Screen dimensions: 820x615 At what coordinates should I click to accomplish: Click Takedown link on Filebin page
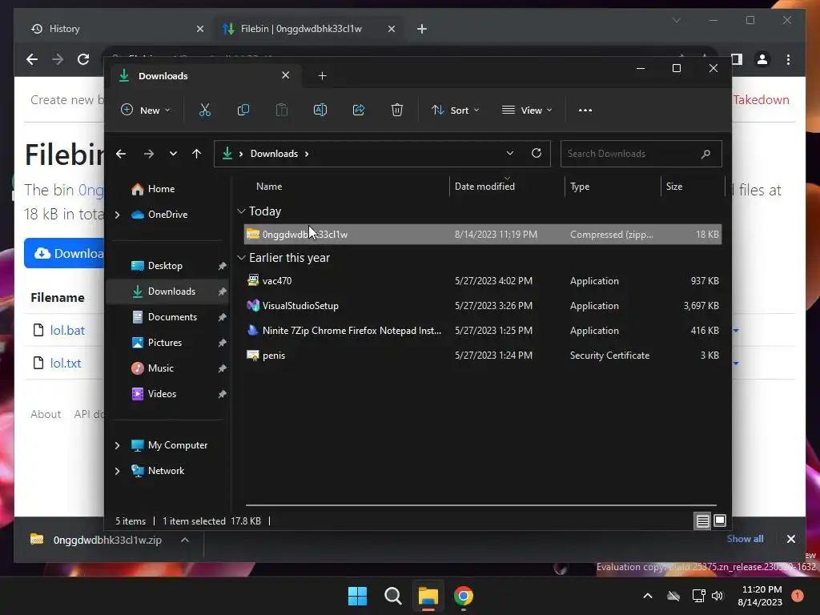click(761, 100)
